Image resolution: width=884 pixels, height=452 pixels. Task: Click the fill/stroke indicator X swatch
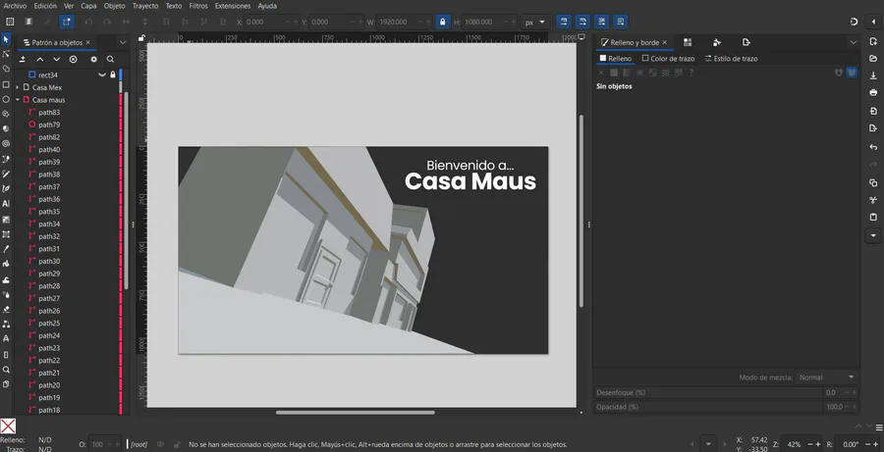(x=8, y=427)
